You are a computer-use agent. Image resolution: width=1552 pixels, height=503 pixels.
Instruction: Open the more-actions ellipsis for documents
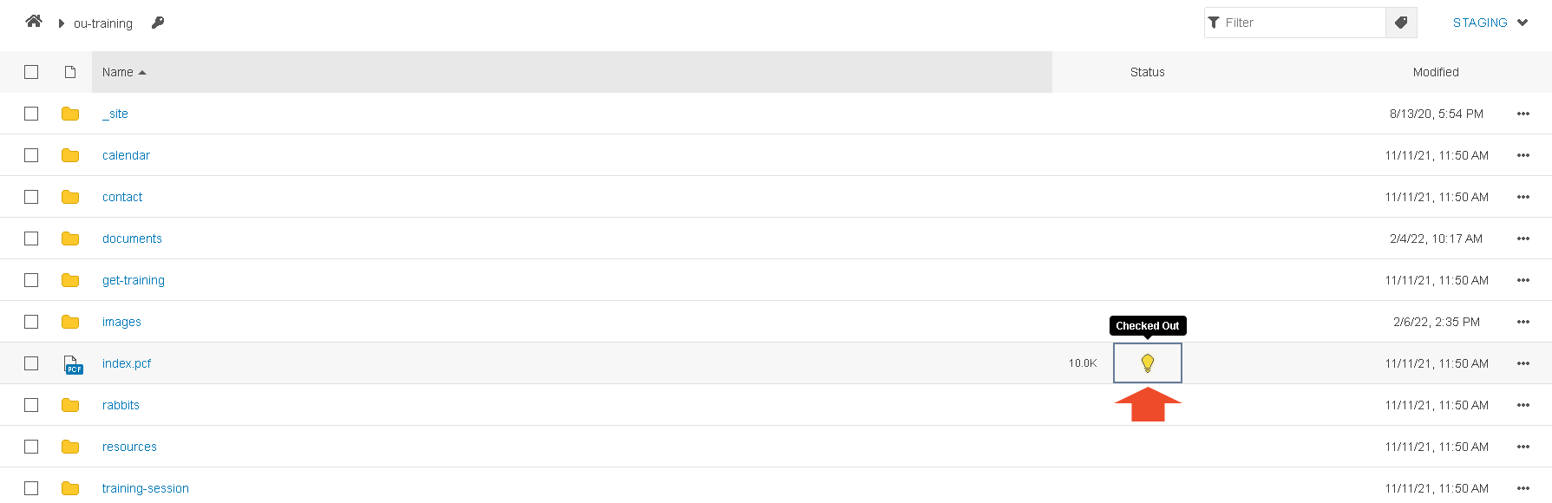(x=1523, y=238)
